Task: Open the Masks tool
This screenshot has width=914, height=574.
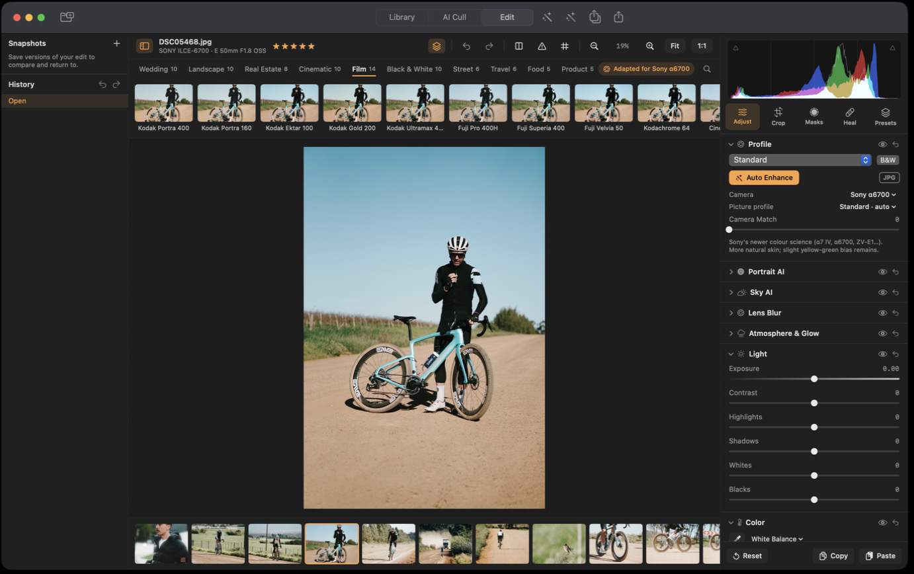Action: pyautogui.click(x=814, y=116)
